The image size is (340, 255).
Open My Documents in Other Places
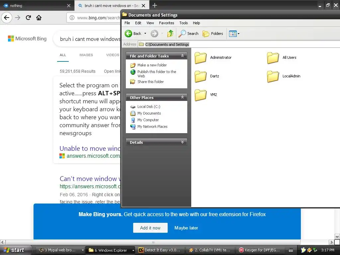coord(149,114)
